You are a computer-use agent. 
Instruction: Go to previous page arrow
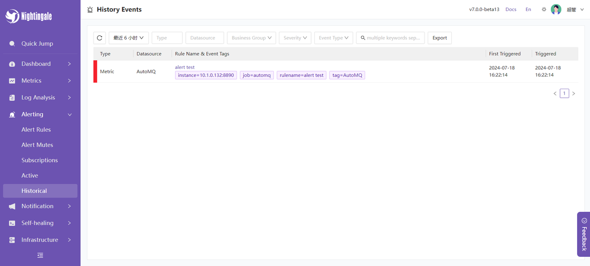coord(555,94)
